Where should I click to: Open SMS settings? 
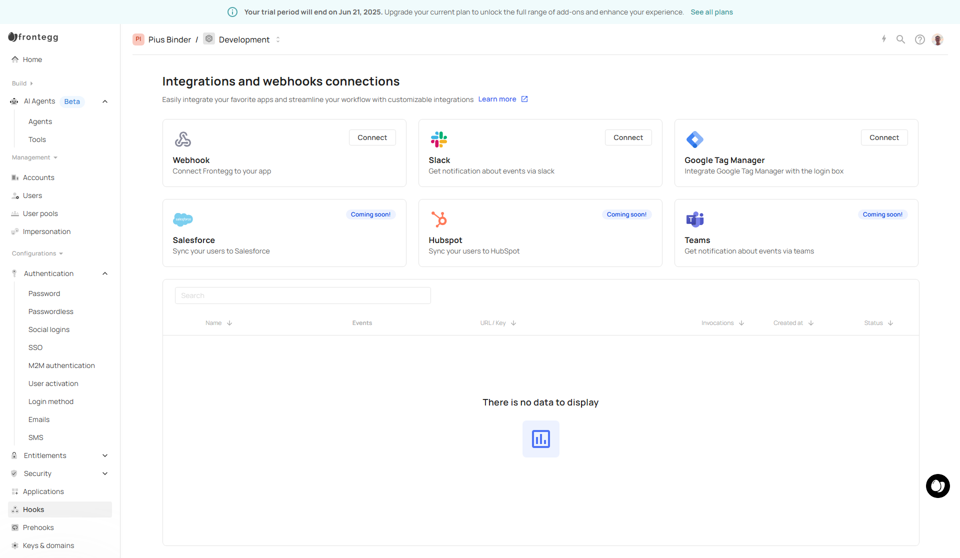[x=36, y=437]
